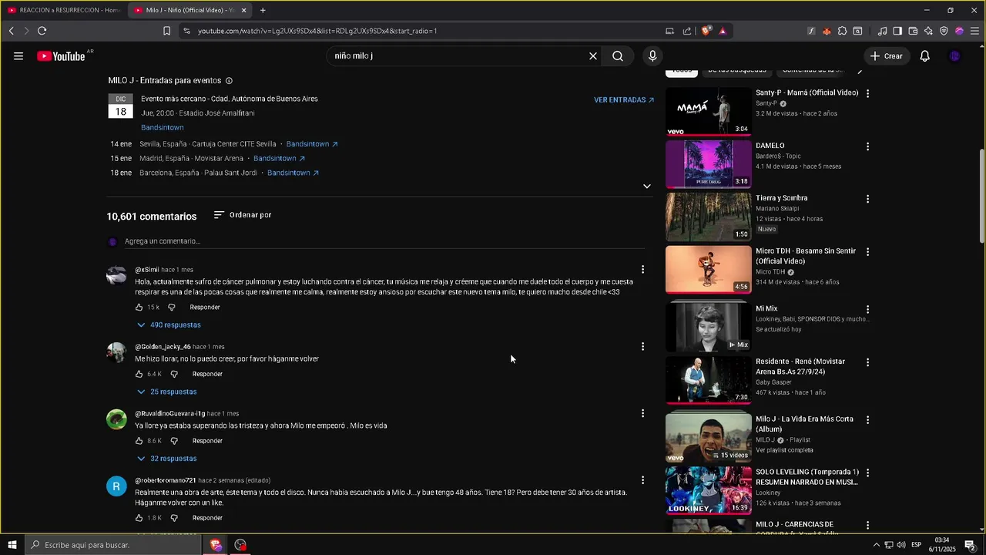Go to YouTube home via logo
Screen dimensions: 986x555
click(x=61, y=56)
